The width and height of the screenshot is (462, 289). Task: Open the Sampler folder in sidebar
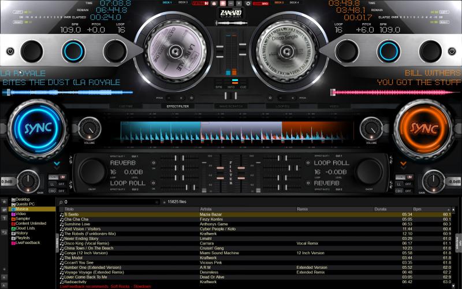click(x=23, y=218)
